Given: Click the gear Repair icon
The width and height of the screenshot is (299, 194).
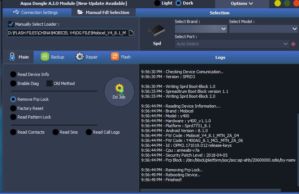Looking at the screenshot, I should coord(79,57).
